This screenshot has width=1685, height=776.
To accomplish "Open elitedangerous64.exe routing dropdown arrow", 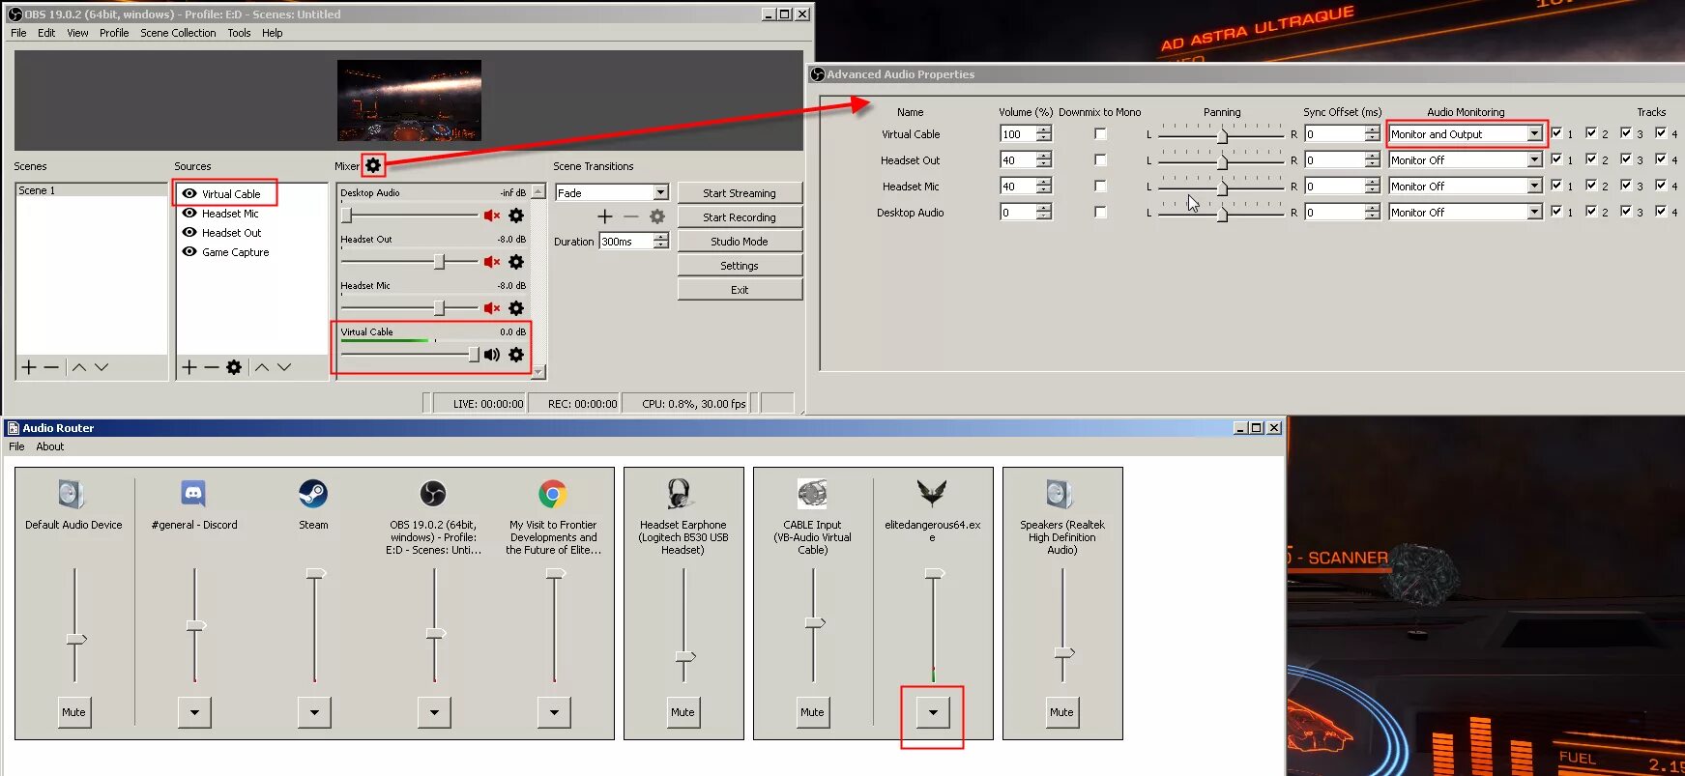I will coord(933,712).
